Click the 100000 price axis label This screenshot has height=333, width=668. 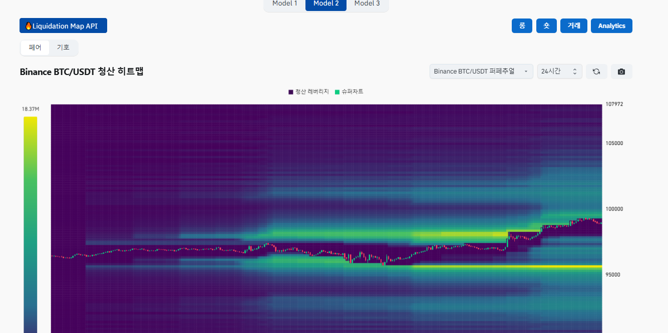pos(614,208)
